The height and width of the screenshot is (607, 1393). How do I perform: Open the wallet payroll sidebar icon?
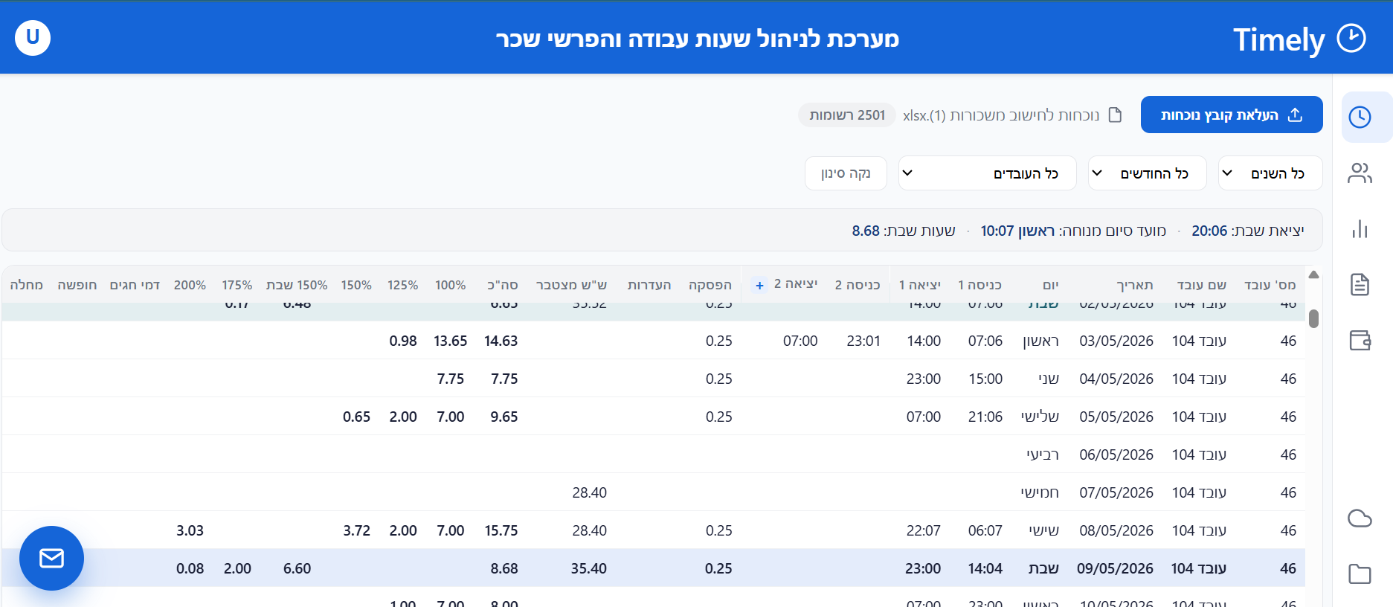point(1360,340)
